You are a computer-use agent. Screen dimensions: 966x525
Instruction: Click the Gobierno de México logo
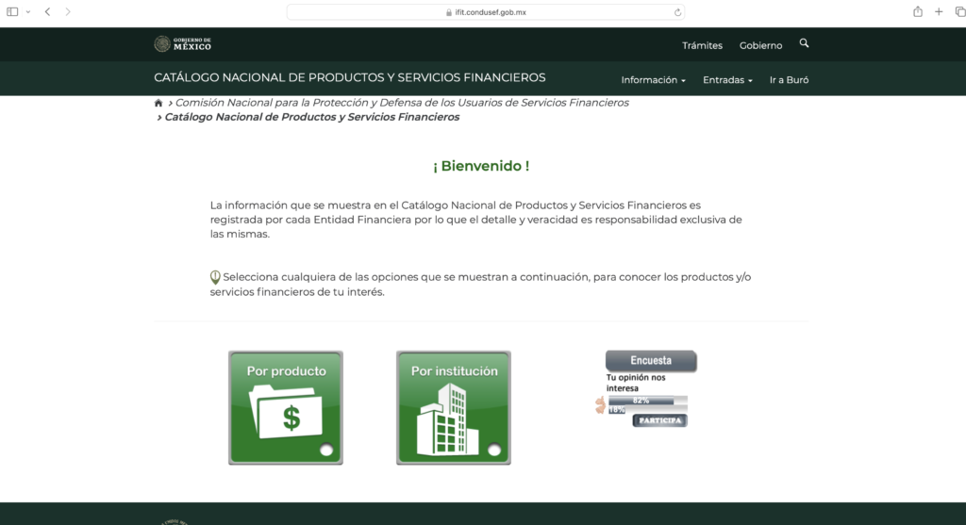tap(183, 44)
